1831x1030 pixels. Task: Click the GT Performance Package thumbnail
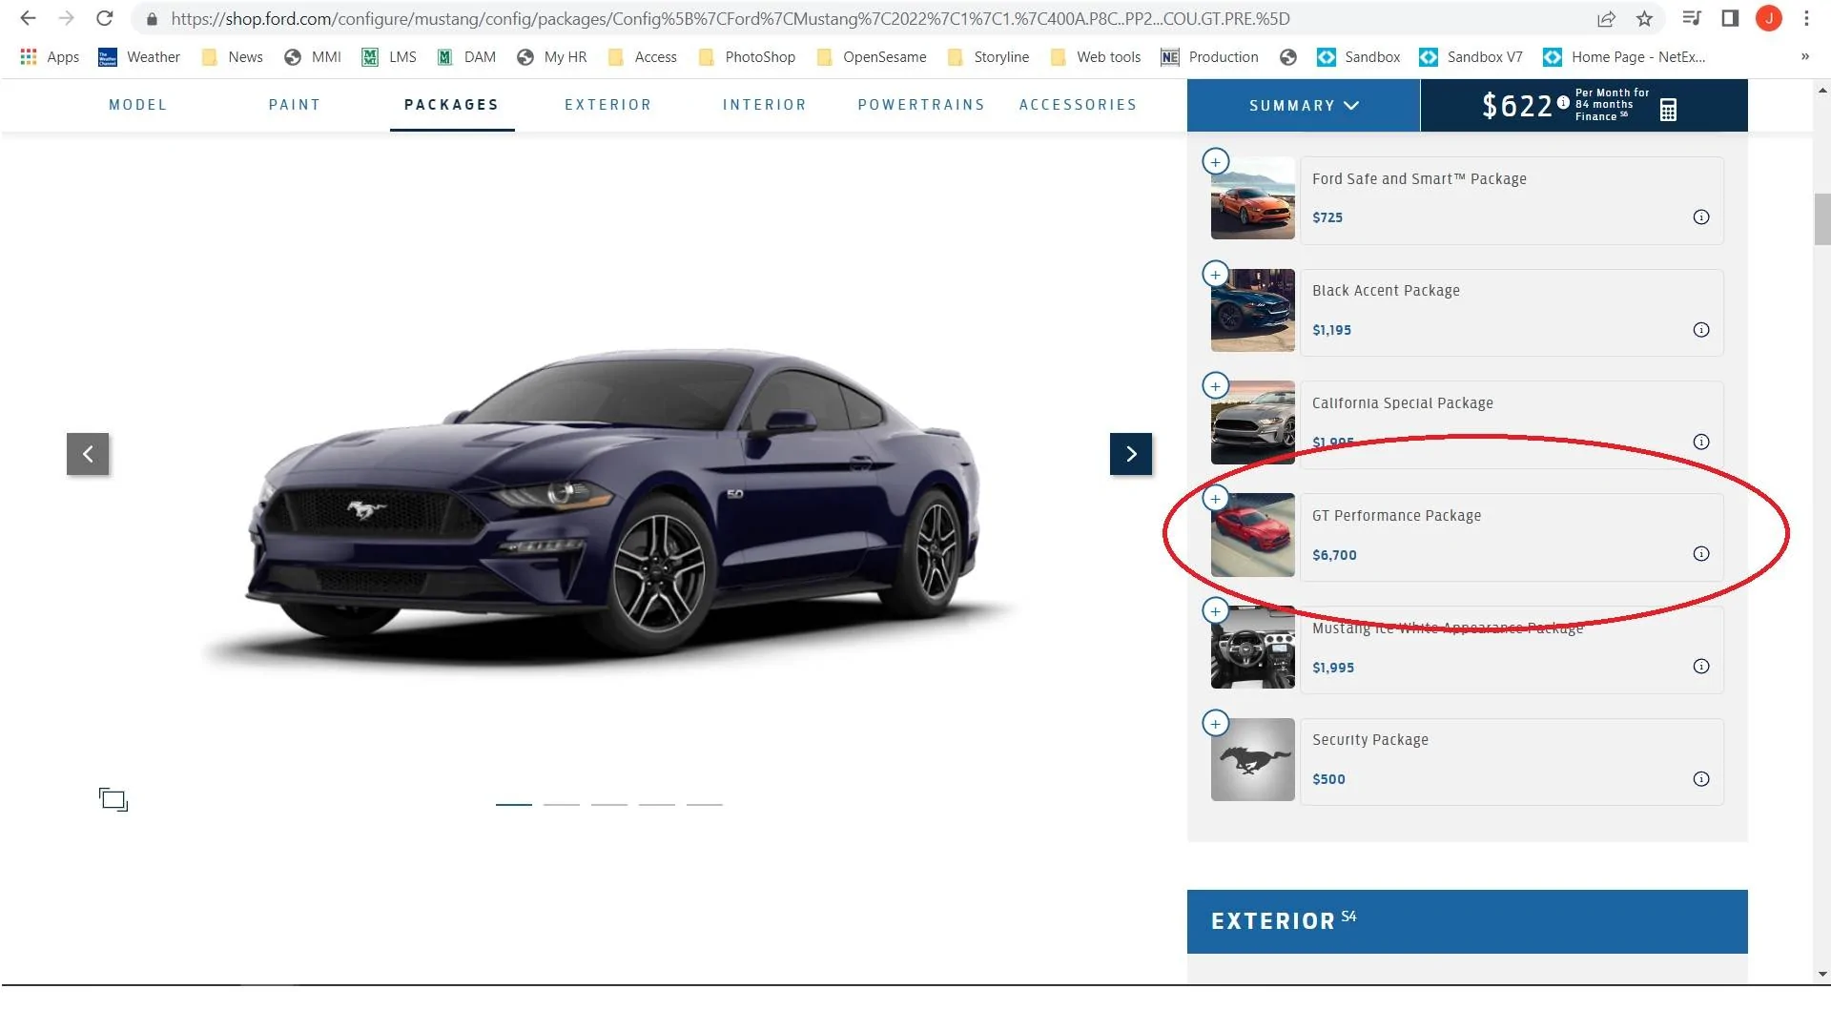click(1253, 535)
